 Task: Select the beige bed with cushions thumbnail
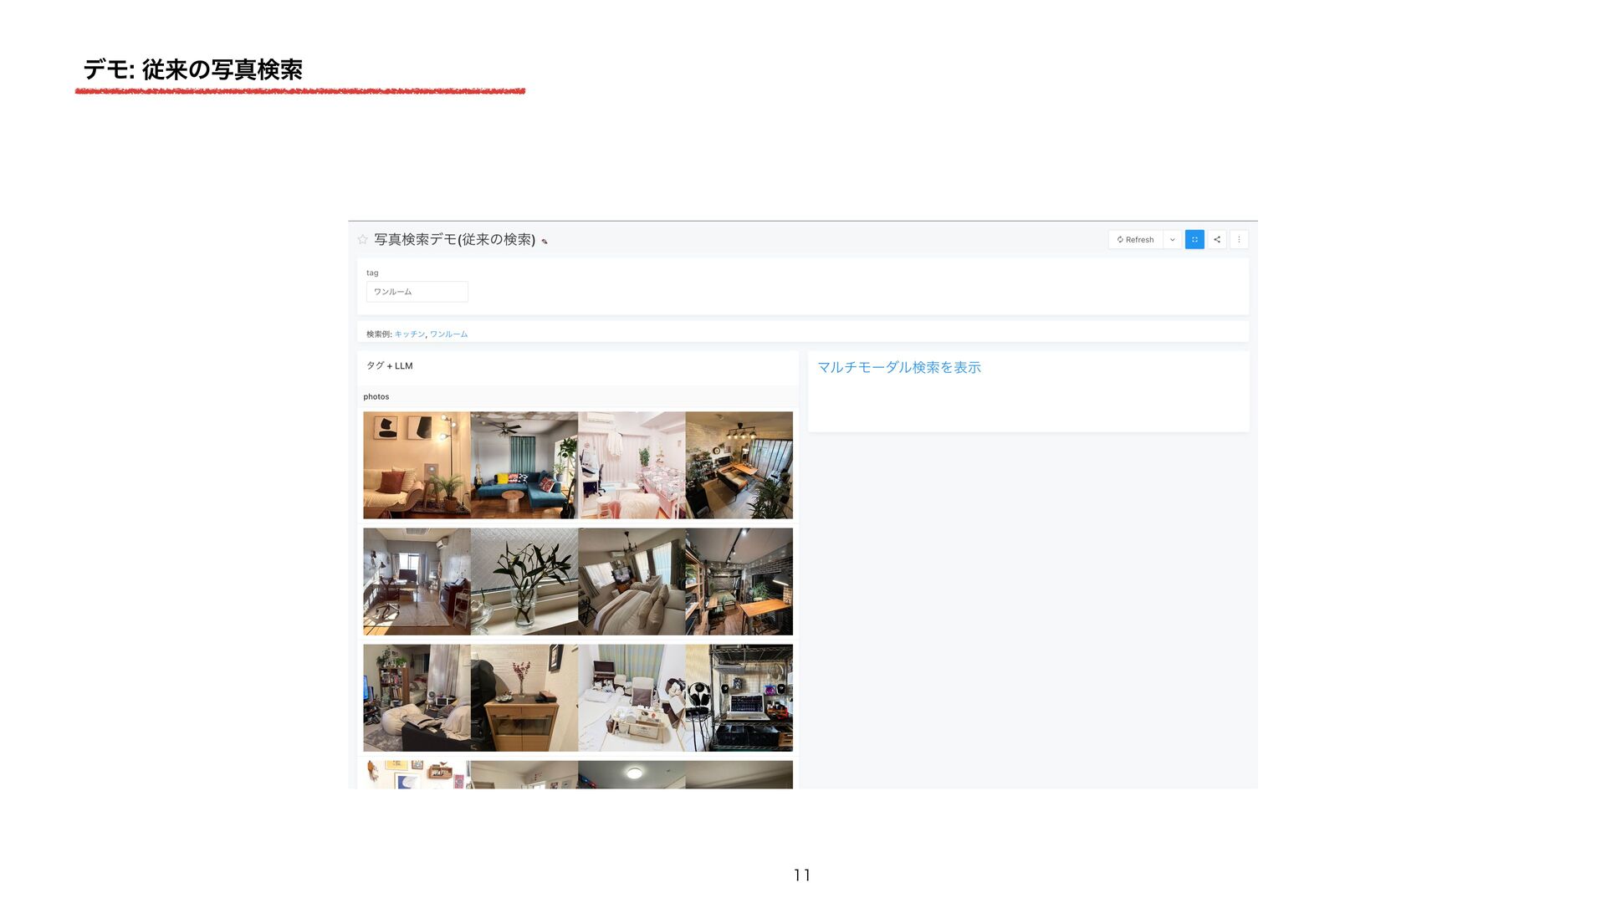point(632,581)
